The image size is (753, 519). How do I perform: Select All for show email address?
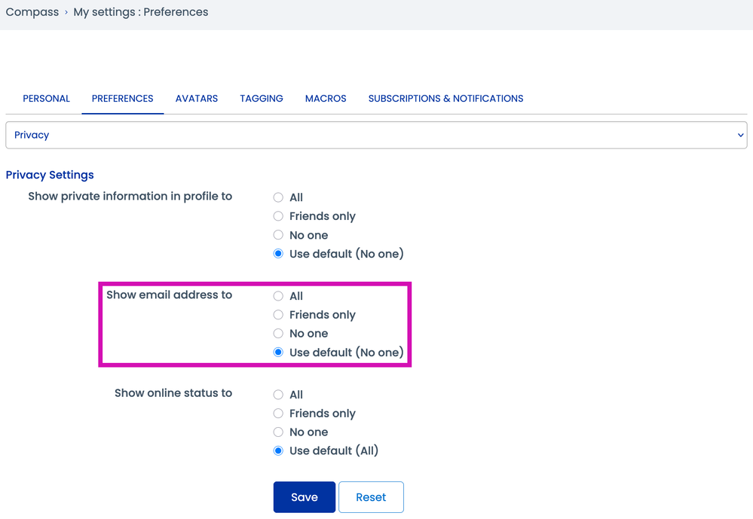[278, 296]
